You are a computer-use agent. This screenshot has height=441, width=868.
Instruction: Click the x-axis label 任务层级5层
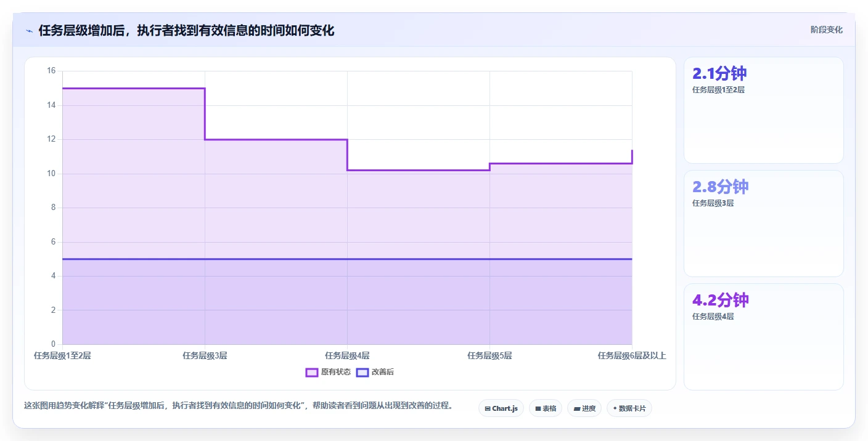point(489,355)
